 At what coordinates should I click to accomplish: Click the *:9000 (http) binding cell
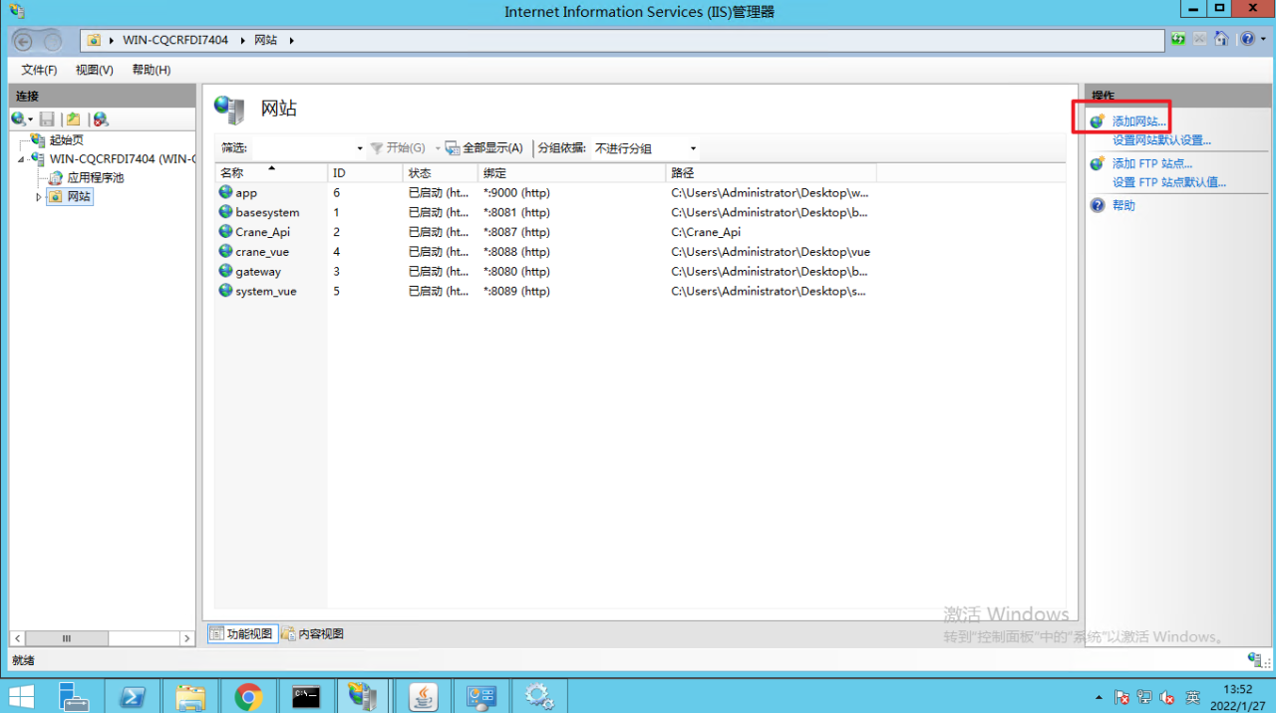tap(516, 192)
